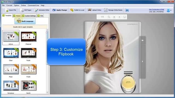Click the fullscreen icon in the preview toolbar
The height and width of the screenshot is (98, 175).
[x=125, y=17]
